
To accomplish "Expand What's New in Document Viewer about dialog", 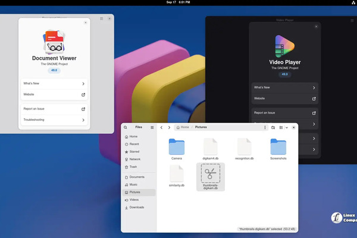I will pos(54,83).
